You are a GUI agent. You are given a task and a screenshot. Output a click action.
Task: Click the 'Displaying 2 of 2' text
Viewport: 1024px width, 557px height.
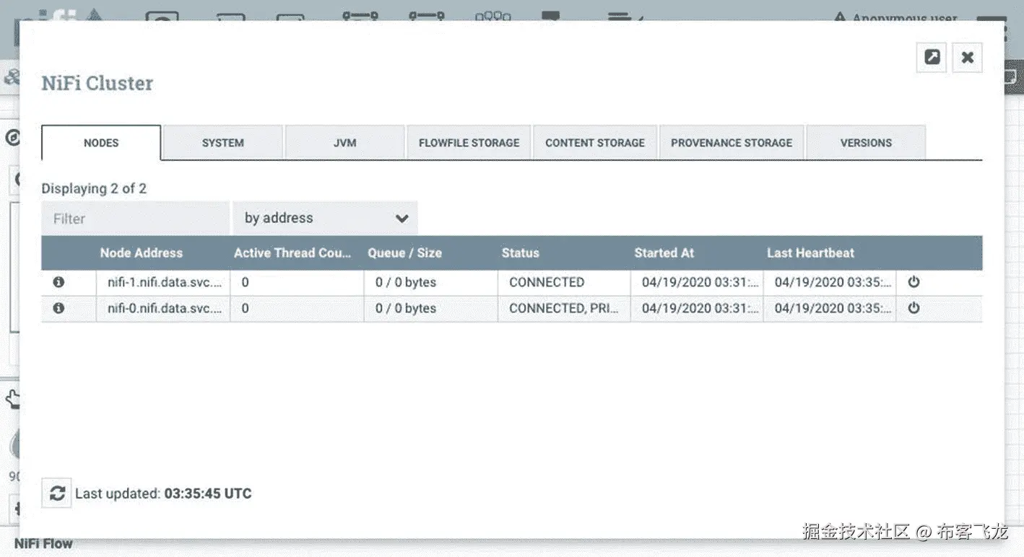(94, 188)
